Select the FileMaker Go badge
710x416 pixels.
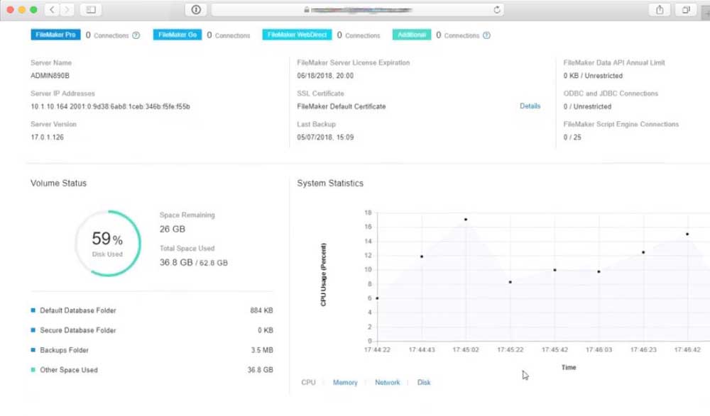pyautogui.click(x=177, y=35)
